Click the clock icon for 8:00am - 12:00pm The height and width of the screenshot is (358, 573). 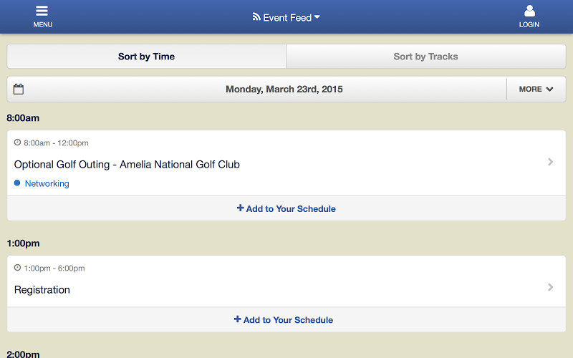17,142
